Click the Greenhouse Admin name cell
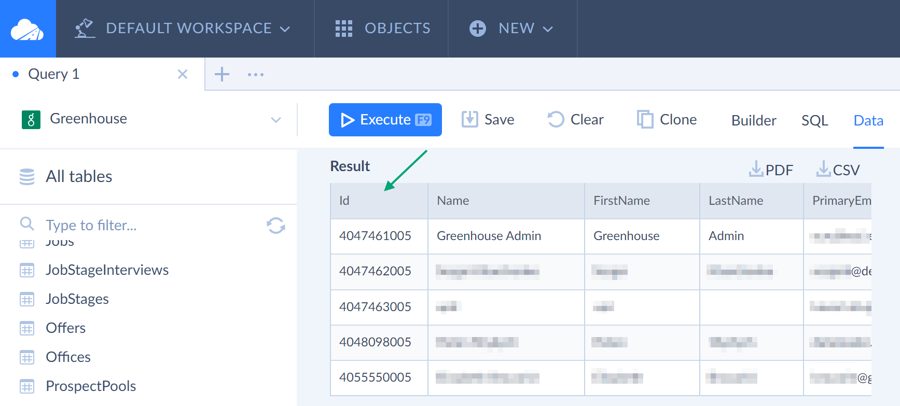 (x=506, y=236)
